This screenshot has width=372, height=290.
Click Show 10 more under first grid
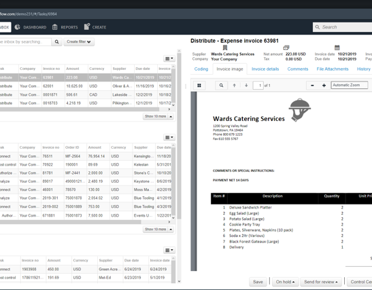(x=155, y=116)
